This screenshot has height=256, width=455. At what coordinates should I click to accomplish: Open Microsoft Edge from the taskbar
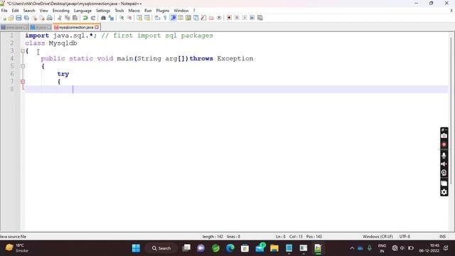[x=230, y=248]
